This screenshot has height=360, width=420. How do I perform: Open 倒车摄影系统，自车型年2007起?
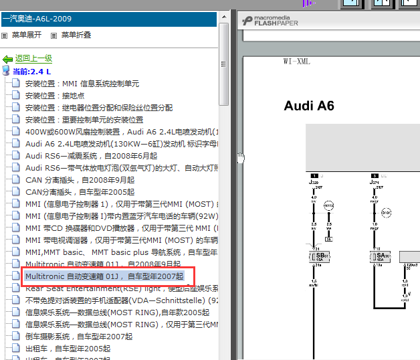pos(79,337)
